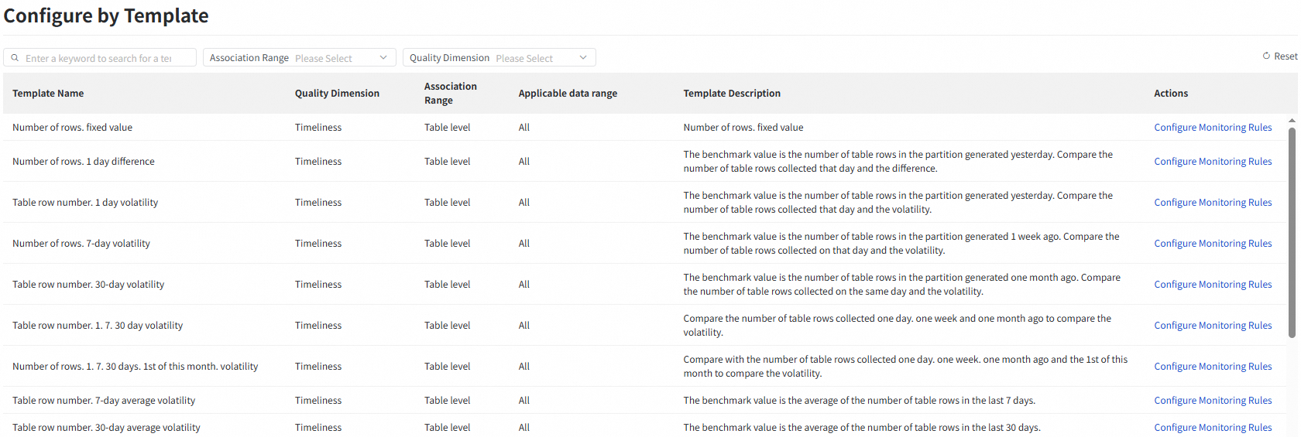
Task: Configure rules for 30-day average volatility
Action: click(x=1212, y=428)
